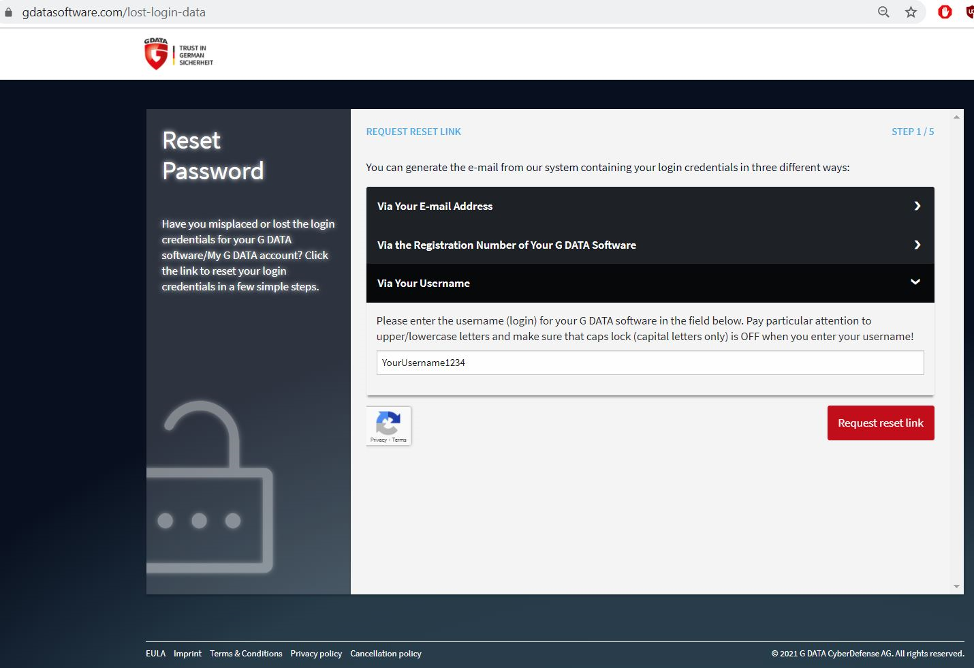The image size is (974, 668).
Task: Click the lock icon in address bar
Action: click(x=9, y=12)
